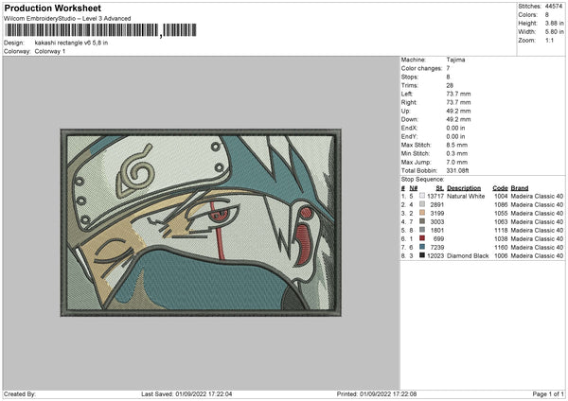Click the Left value 73.7 mm
568x401 pixels.
point(458,94)
